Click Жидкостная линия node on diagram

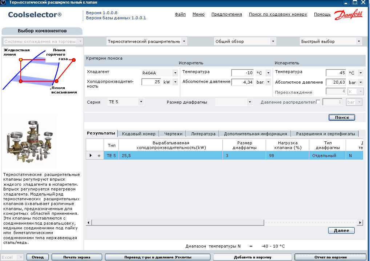[x=21, y=60]
